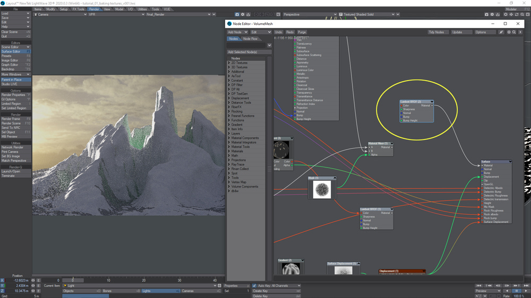Open the Add Node dropdown
531x298 pixels.
(x=237, y=32)
